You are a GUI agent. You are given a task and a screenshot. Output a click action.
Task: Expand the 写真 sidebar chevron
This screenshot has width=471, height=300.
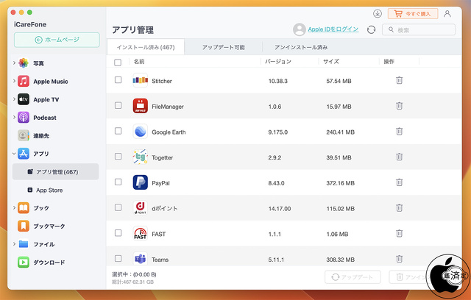click(x=14, y=63)
